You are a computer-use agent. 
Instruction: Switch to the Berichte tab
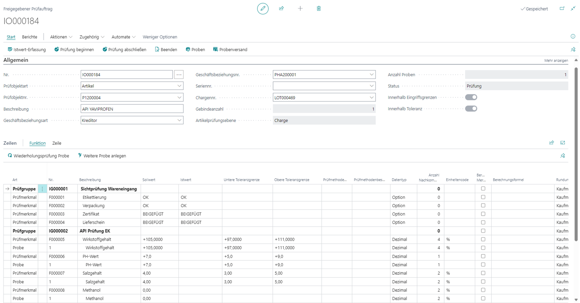pyautogui.click(x=29, y=37)
